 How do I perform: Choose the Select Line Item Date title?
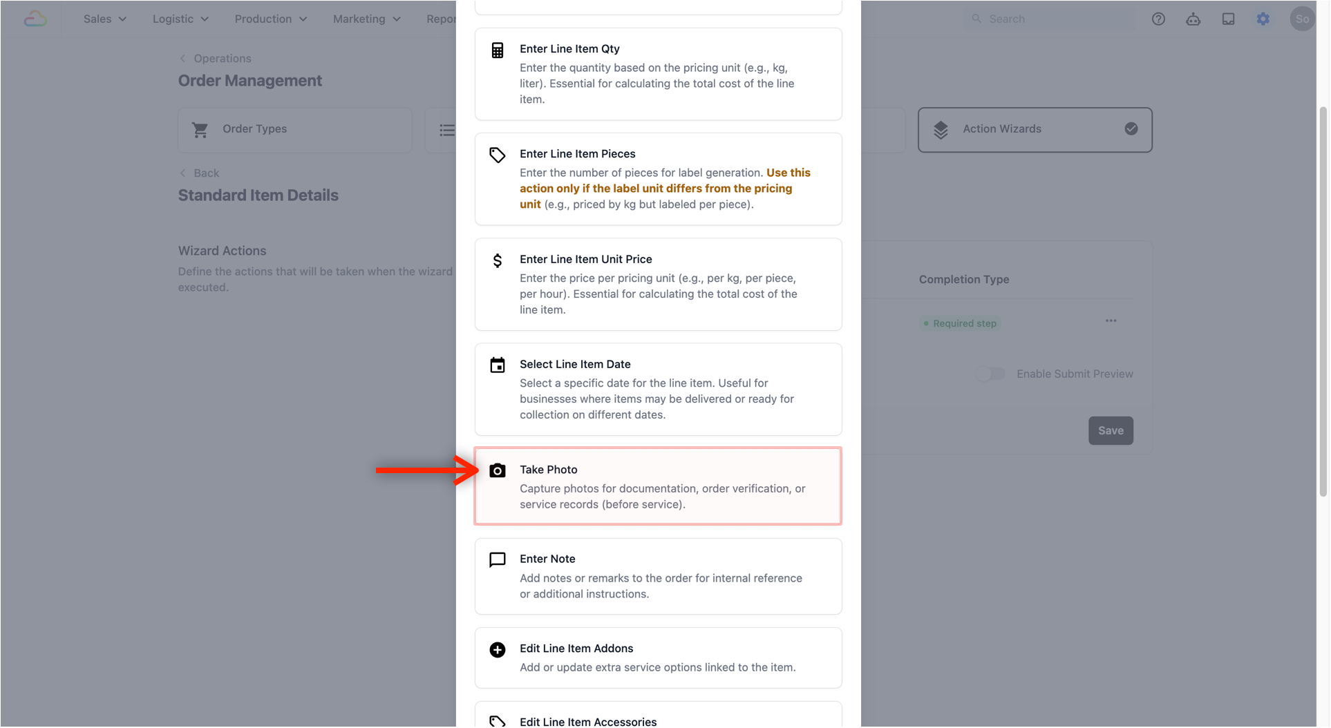(575, 364)
